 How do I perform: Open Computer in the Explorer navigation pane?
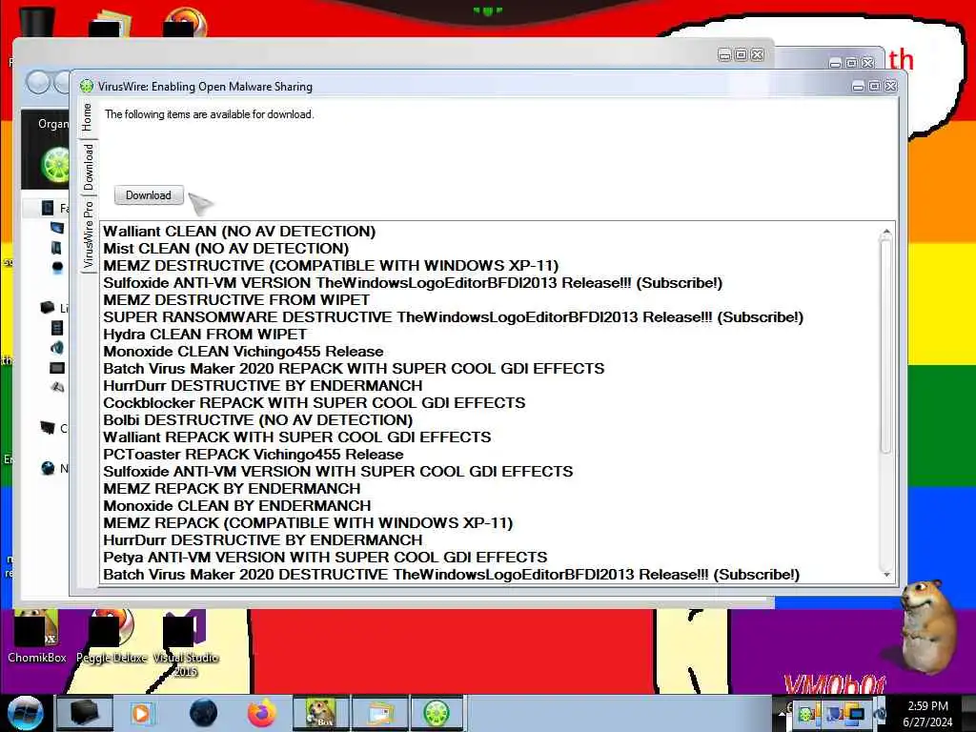(54, 428)
